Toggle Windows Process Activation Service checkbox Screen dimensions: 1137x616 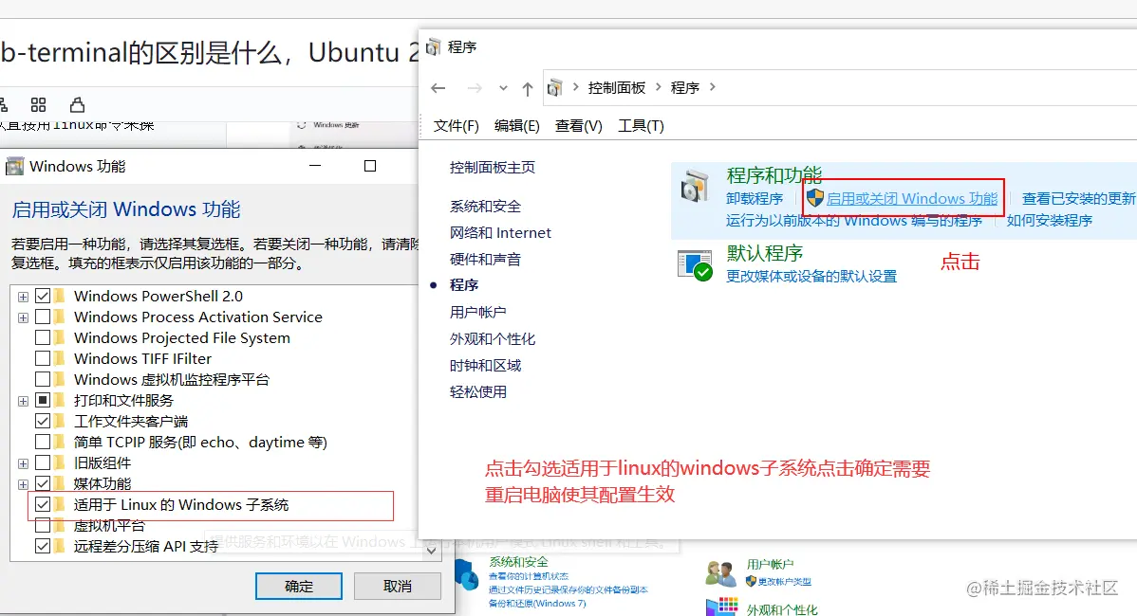[43, 317]
